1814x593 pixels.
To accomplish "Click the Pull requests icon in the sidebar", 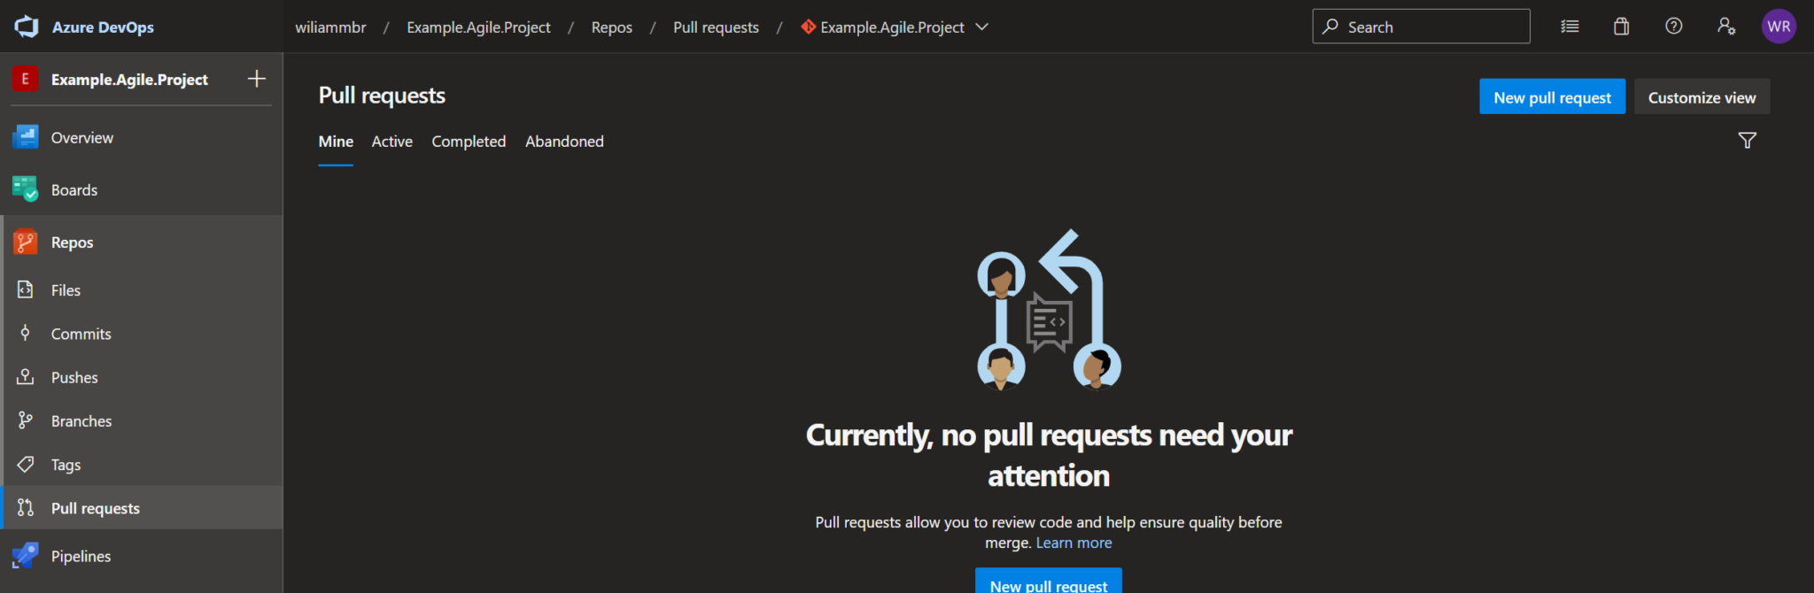I will (x=26, y=507).
